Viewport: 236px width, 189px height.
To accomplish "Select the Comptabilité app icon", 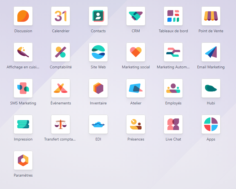I will [x=61, y=52].
